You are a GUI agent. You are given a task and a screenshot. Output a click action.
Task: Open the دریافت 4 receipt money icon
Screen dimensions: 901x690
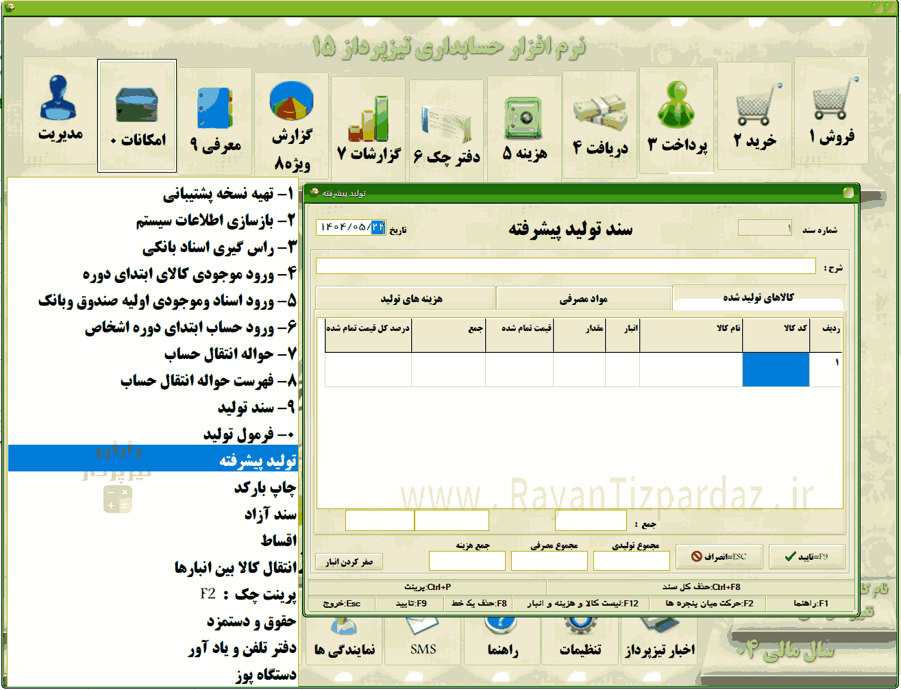(x=600, y=123)
